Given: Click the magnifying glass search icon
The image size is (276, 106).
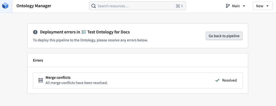Looking at the screenshot, I should (94, 6).
